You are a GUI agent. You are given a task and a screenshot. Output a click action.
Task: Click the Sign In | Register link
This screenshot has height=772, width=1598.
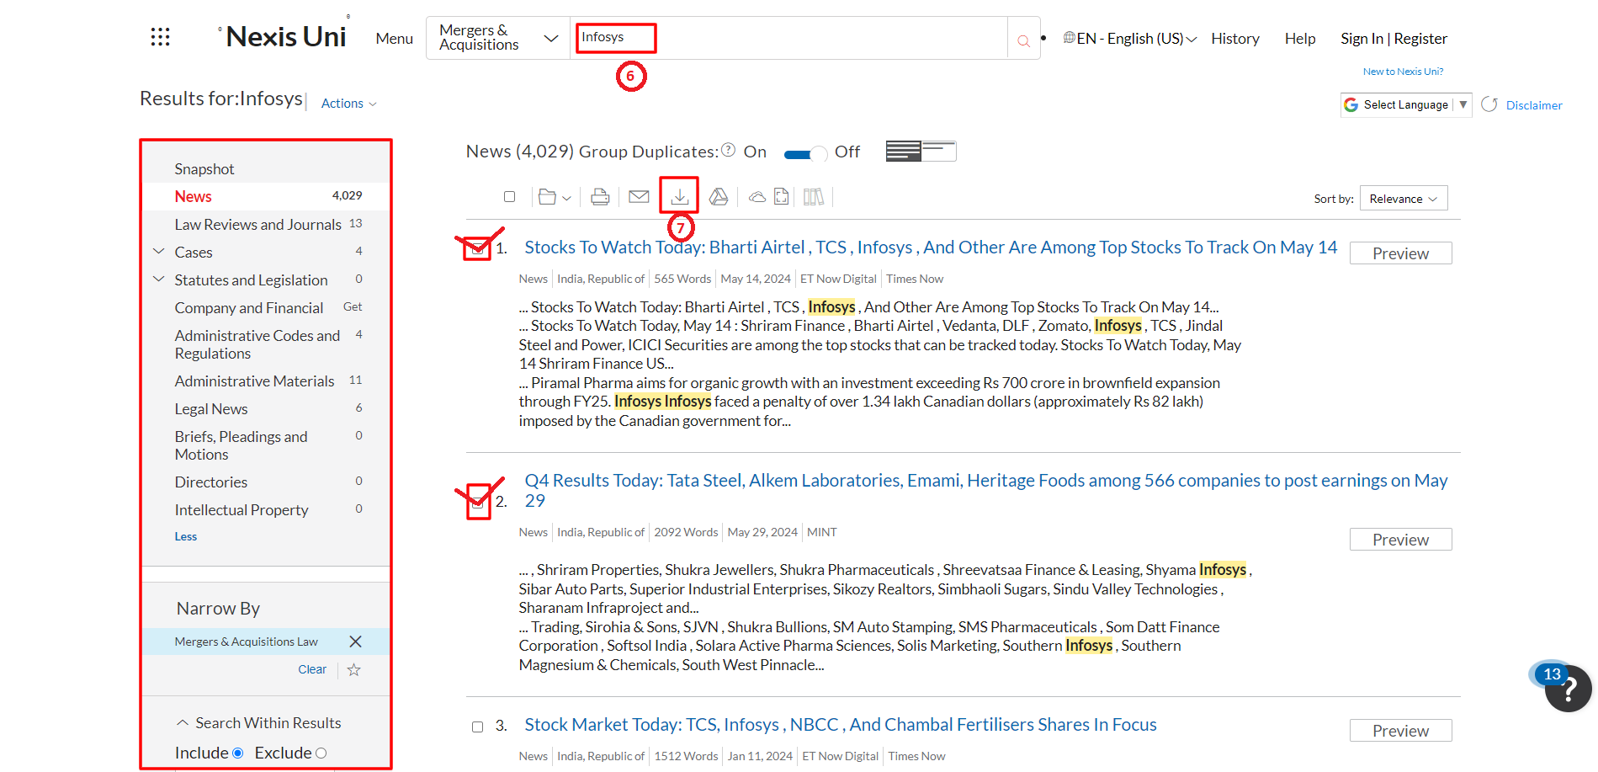pyautogui.click(x=1394, y=39)
